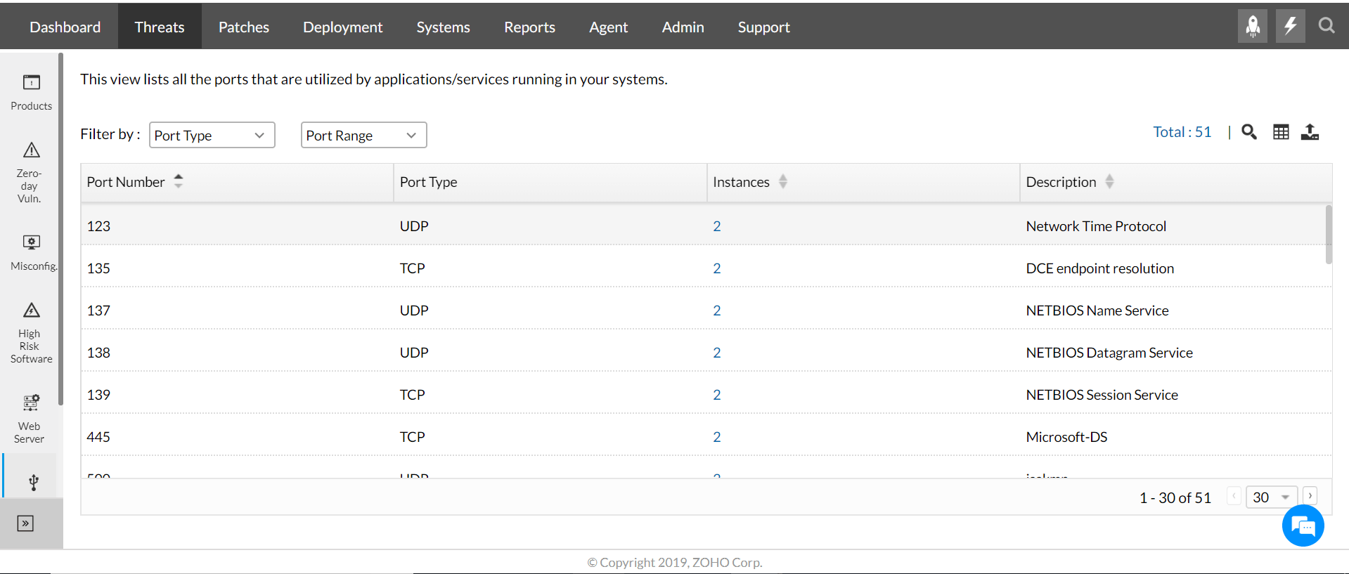Open High Risk Software in sidebar
1349x574 pixels.
tap(31, 333)
